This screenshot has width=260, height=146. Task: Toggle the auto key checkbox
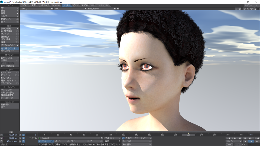(x=123, y=138)
